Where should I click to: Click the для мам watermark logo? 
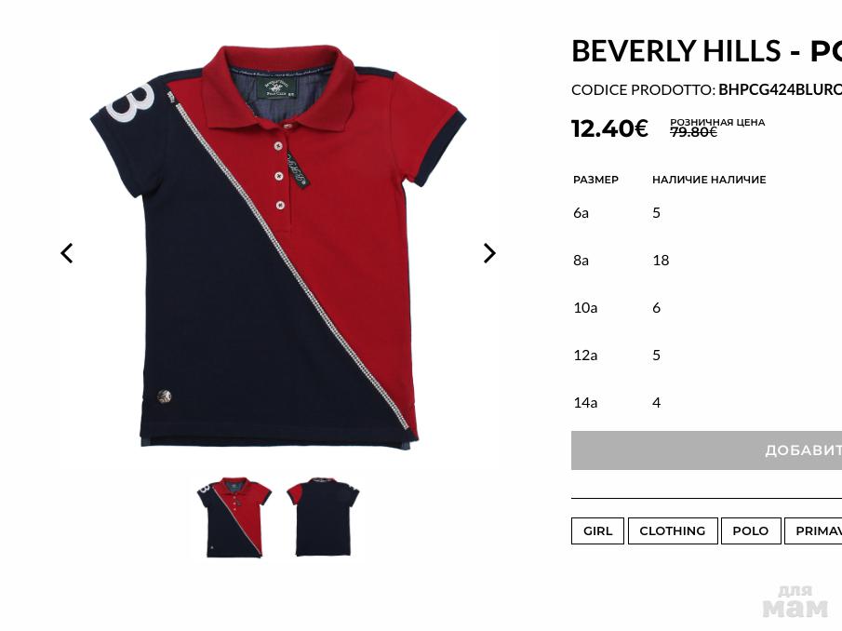tap(795, 601)
